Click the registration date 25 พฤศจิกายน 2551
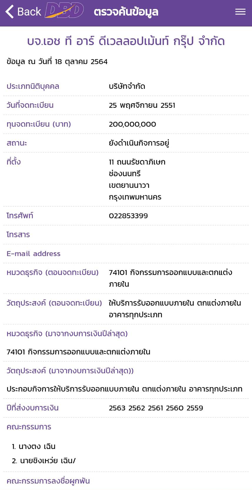Screen dimensions: 252x490 pos(142,105)
